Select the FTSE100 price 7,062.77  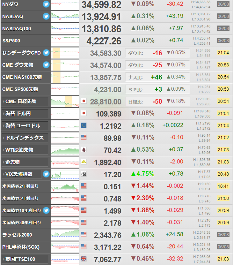point(108,260)
